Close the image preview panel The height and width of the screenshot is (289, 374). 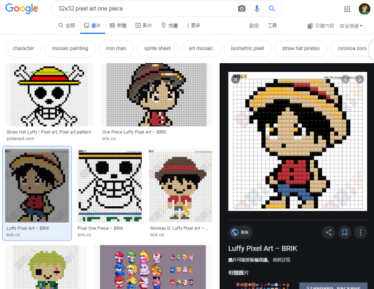coord(235,79)
